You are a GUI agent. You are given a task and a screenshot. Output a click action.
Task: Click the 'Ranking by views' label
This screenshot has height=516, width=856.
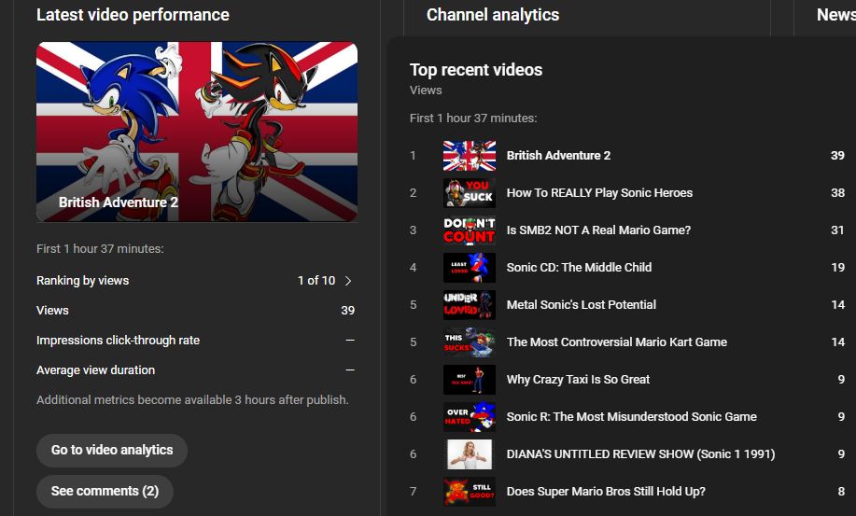[x=82, y=281]
